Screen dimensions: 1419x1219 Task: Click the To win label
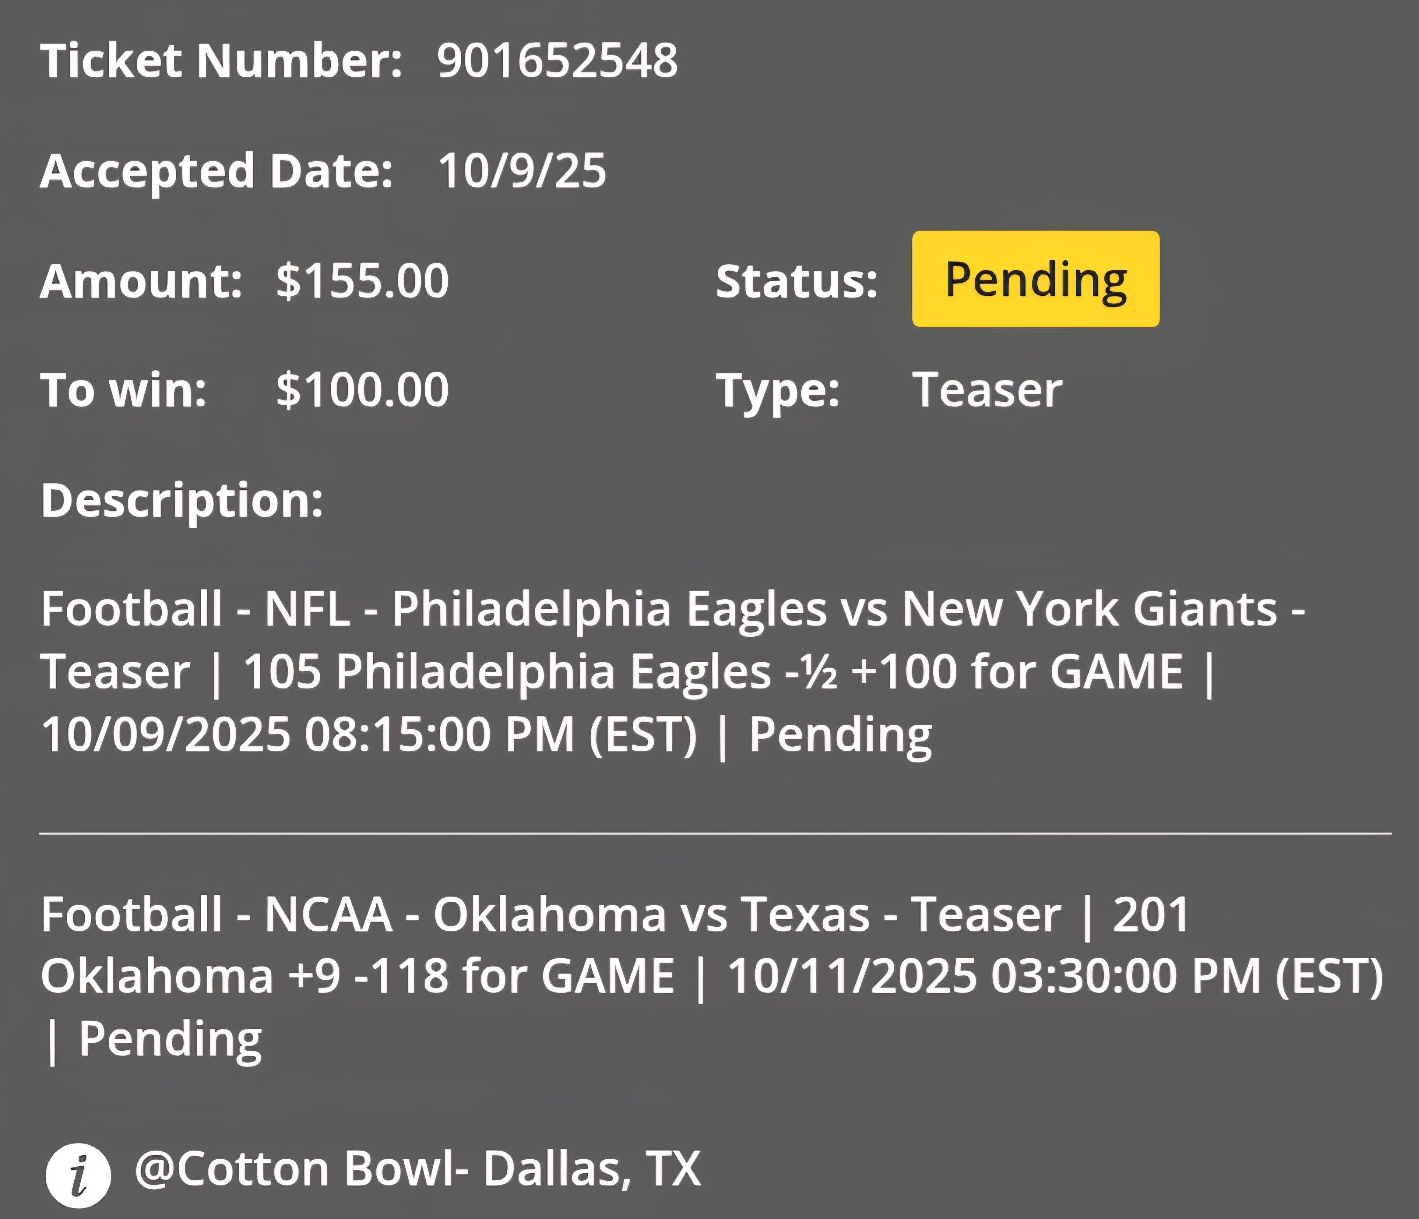[123, 390]
